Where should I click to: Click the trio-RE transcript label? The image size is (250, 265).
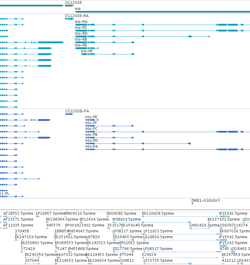pos(81,45)
